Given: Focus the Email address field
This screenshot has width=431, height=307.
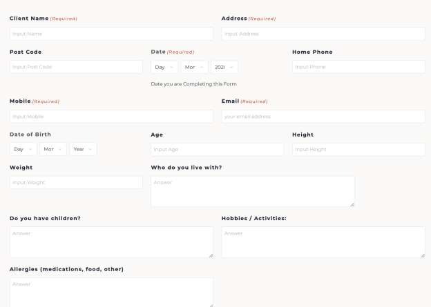Looking at the screenshot, I should point(323,117).
